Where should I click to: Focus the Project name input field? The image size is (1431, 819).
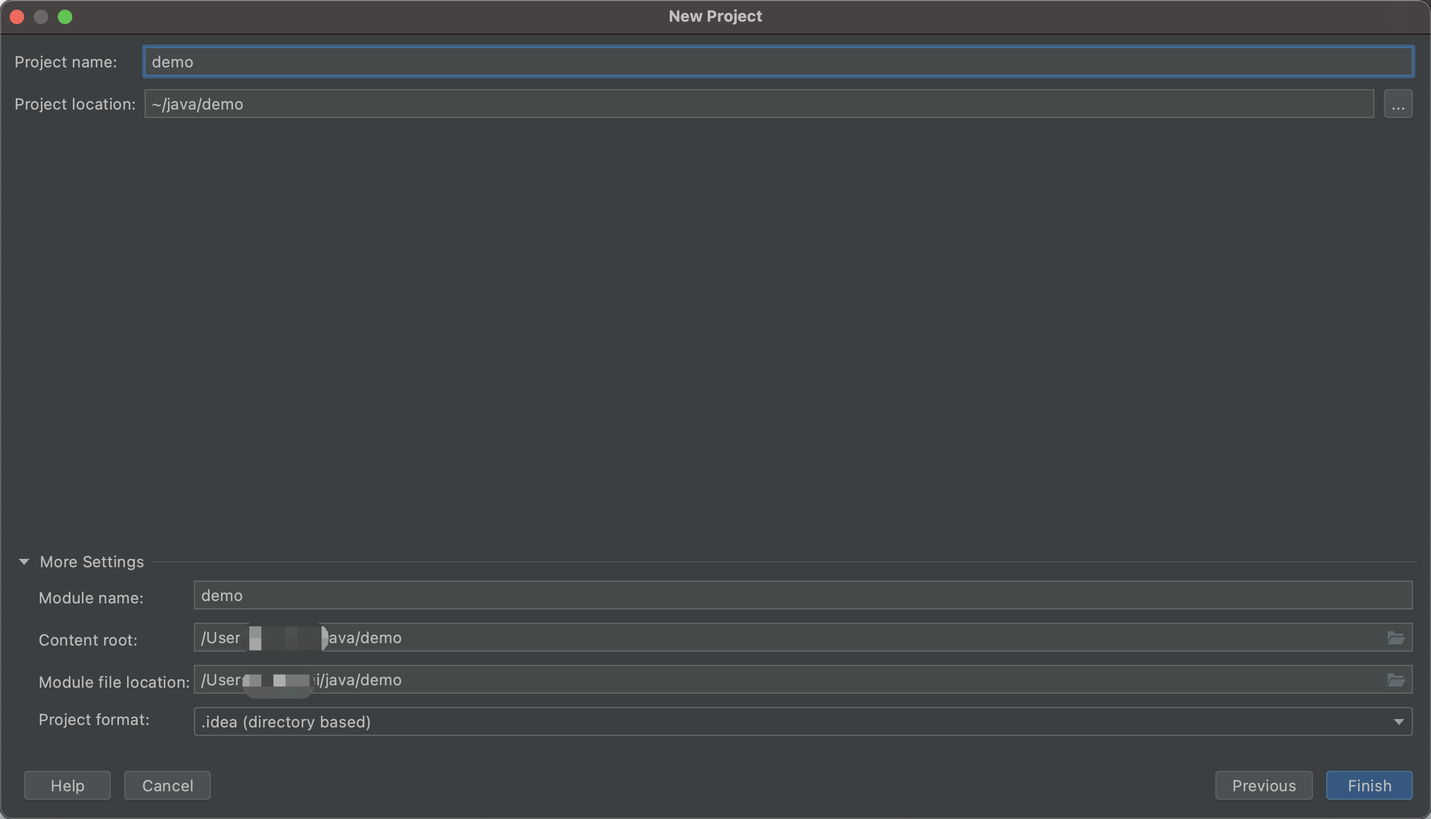tap(777, 62)
